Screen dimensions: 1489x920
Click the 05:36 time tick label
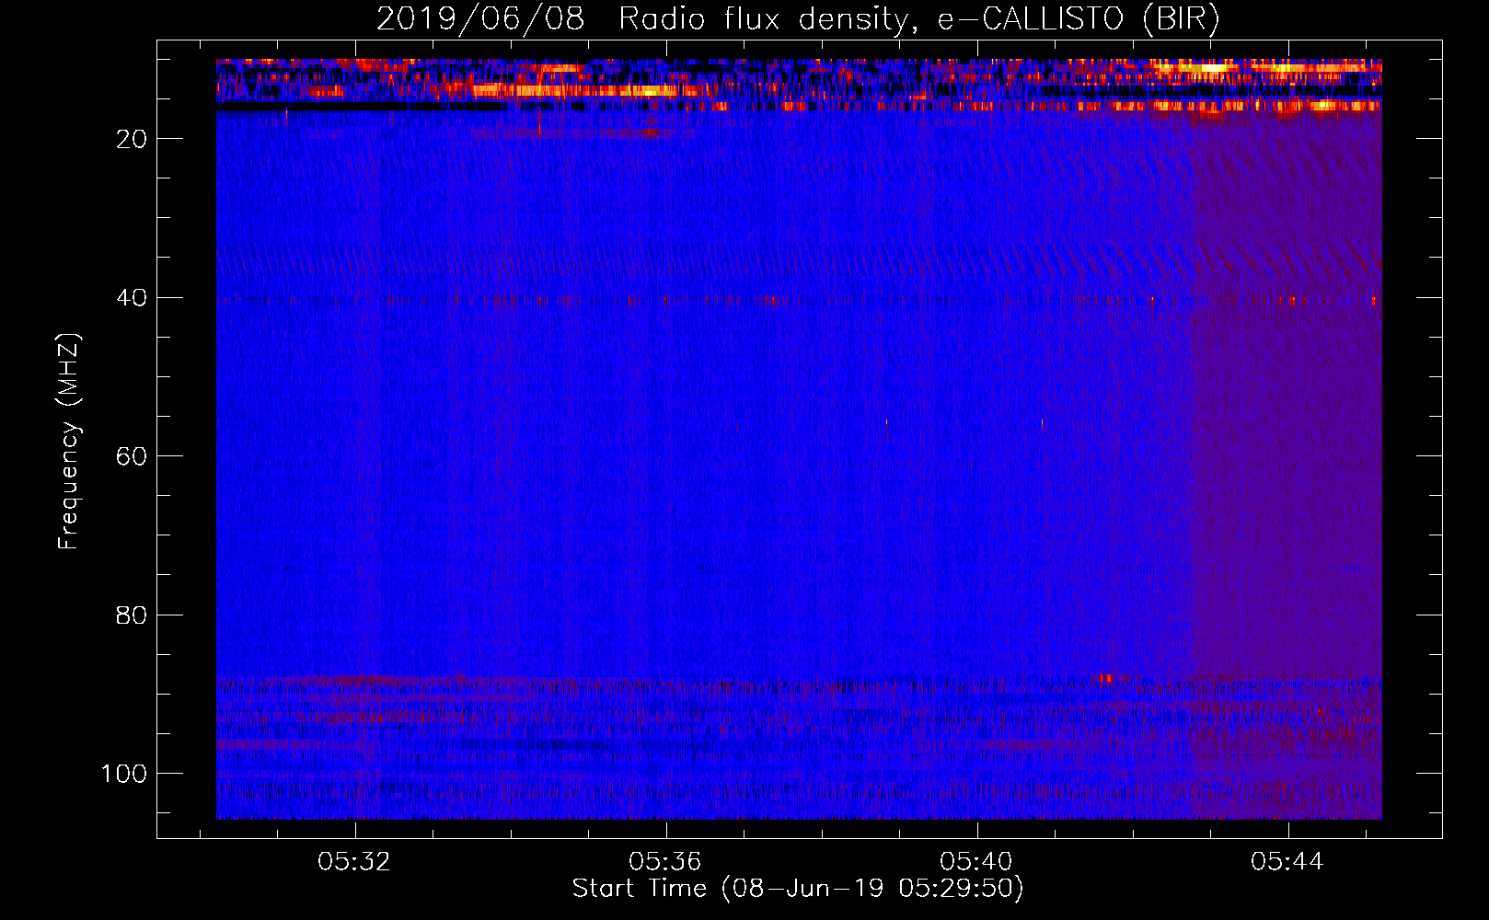click(x=665, y=862)
